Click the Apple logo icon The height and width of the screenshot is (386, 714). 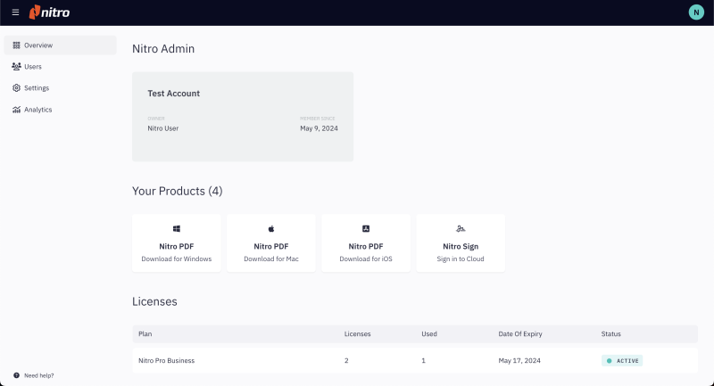click(271, 229)
